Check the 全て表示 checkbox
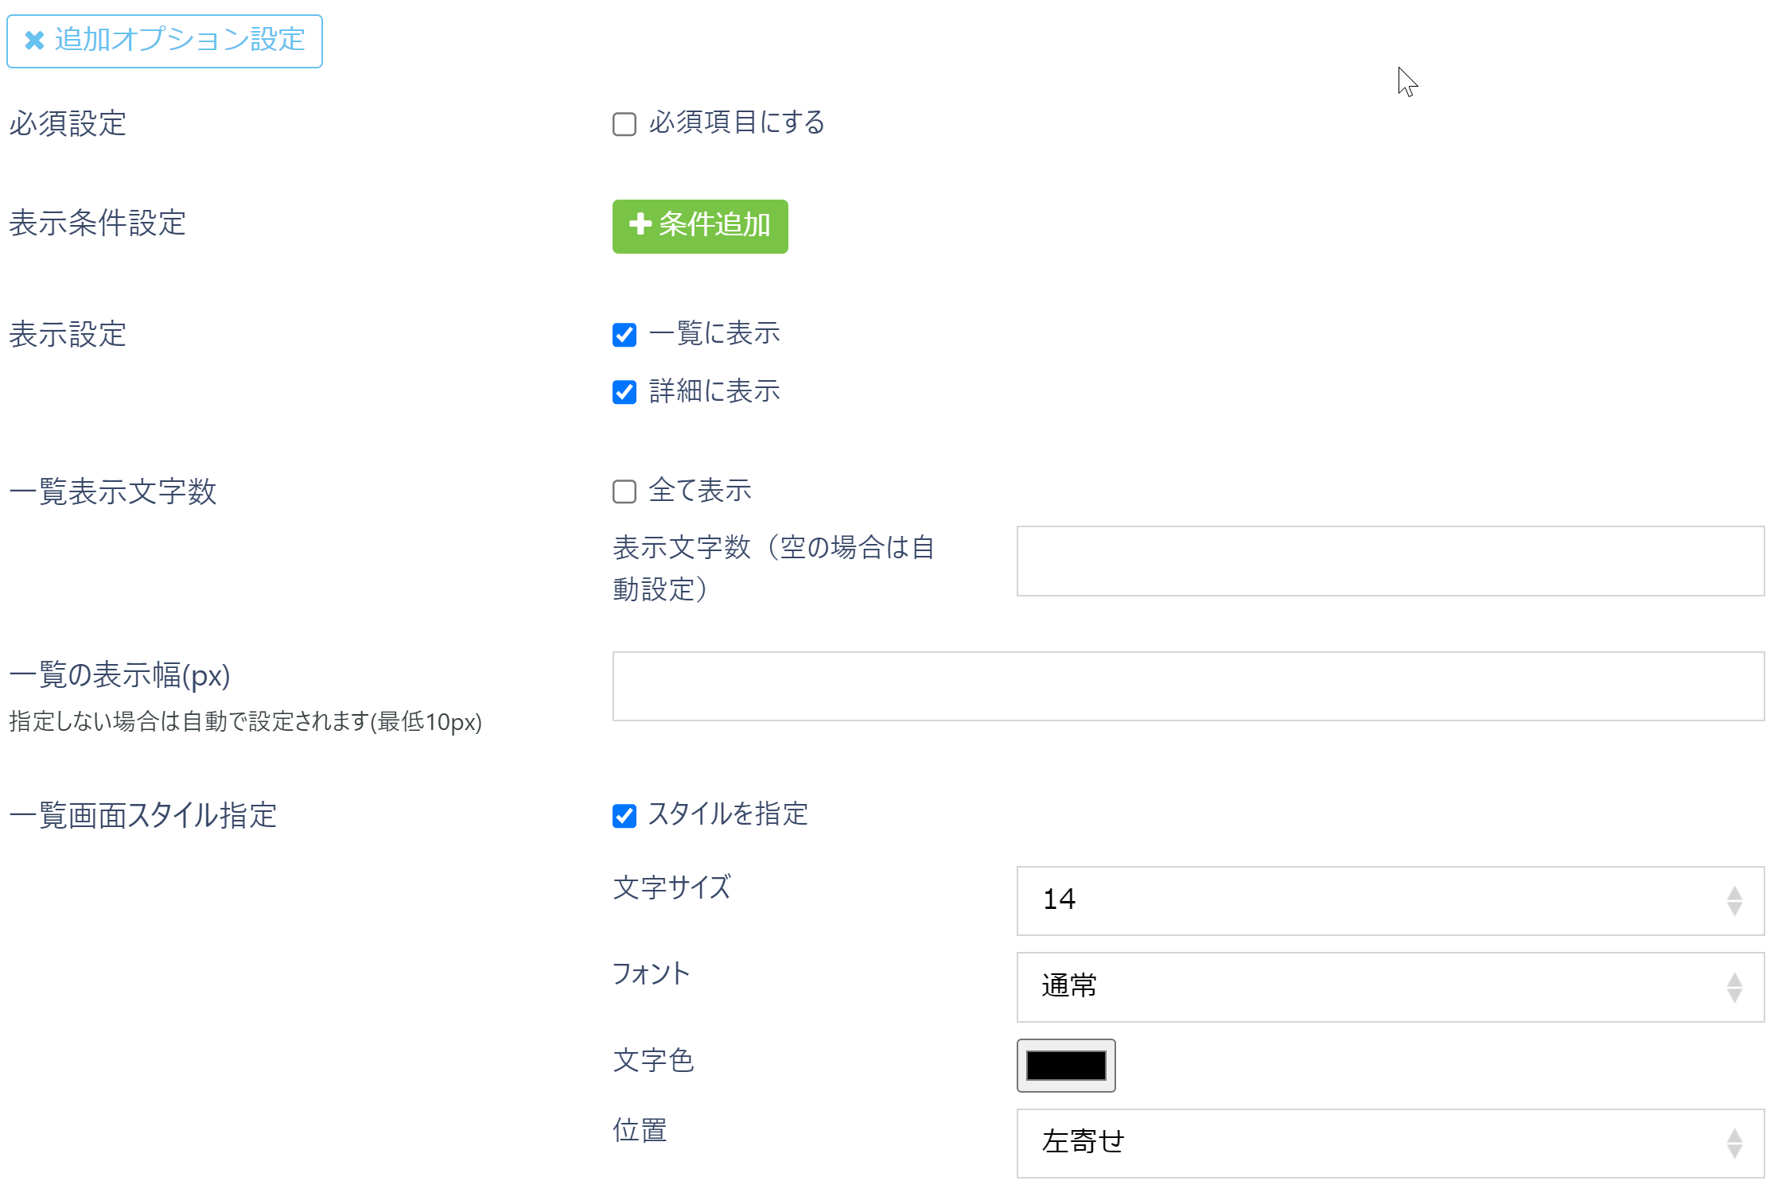Image resolution: width=1774 pixels, height=1204 pixels. [623, 492]
